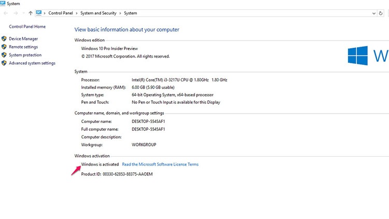Viewport: 389px width, 219px height.
Task: Select '64-bit Operating System' text
Action: pos(154,95)
